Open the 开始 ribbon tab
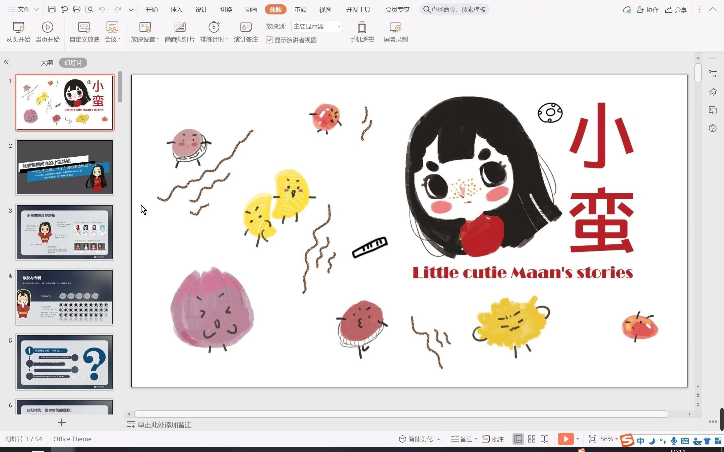This screenshot has width=724, height=452. pos(152,9)
